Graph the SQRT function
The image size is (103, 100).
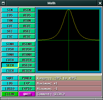click(10, 78)
